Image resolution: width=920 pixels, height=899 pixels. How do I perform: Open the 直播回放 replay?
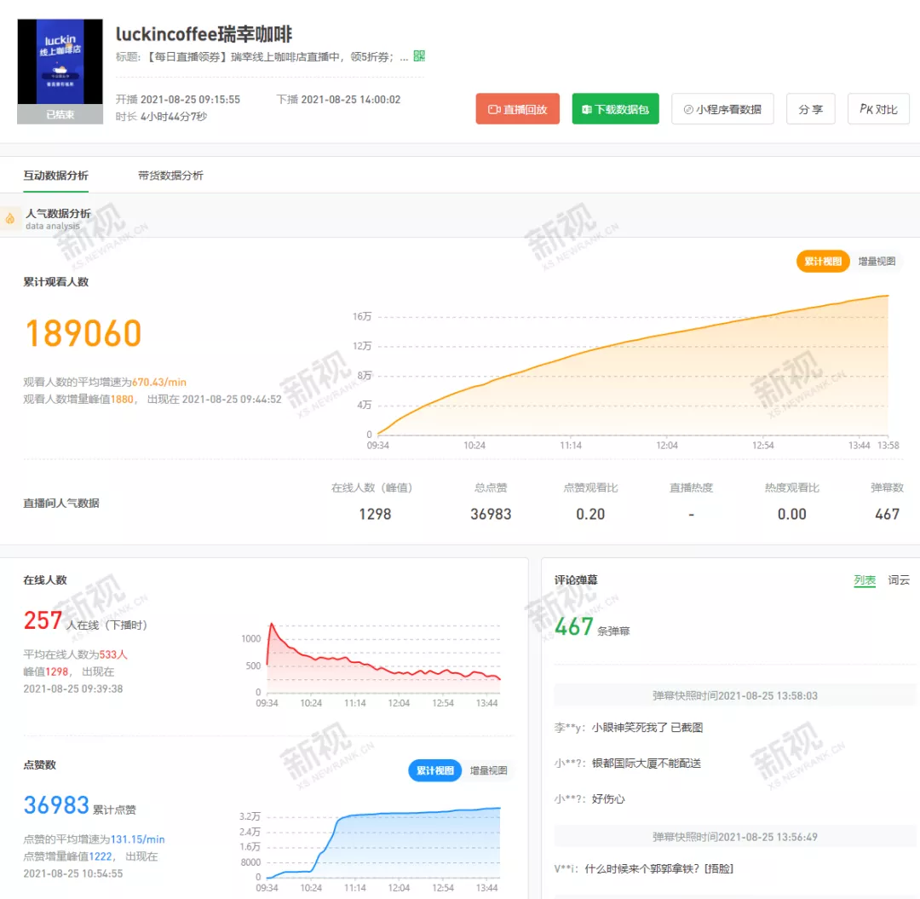(517, 108)
